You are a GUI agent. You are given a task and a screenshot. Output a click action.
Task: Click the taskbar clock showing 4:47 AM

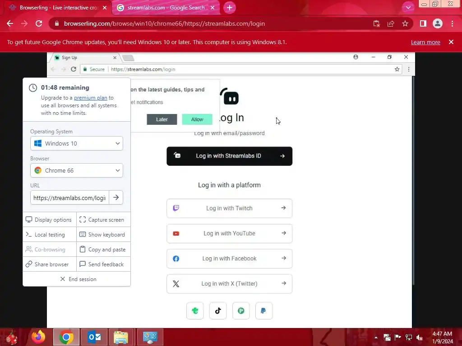point(442,337)
